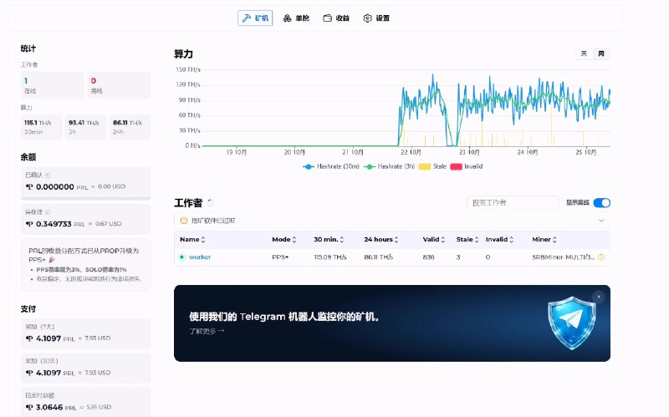Click the PPS+ mode cell for worker
The height and width of the screenshot is (417, 669).
pos(280,257)
